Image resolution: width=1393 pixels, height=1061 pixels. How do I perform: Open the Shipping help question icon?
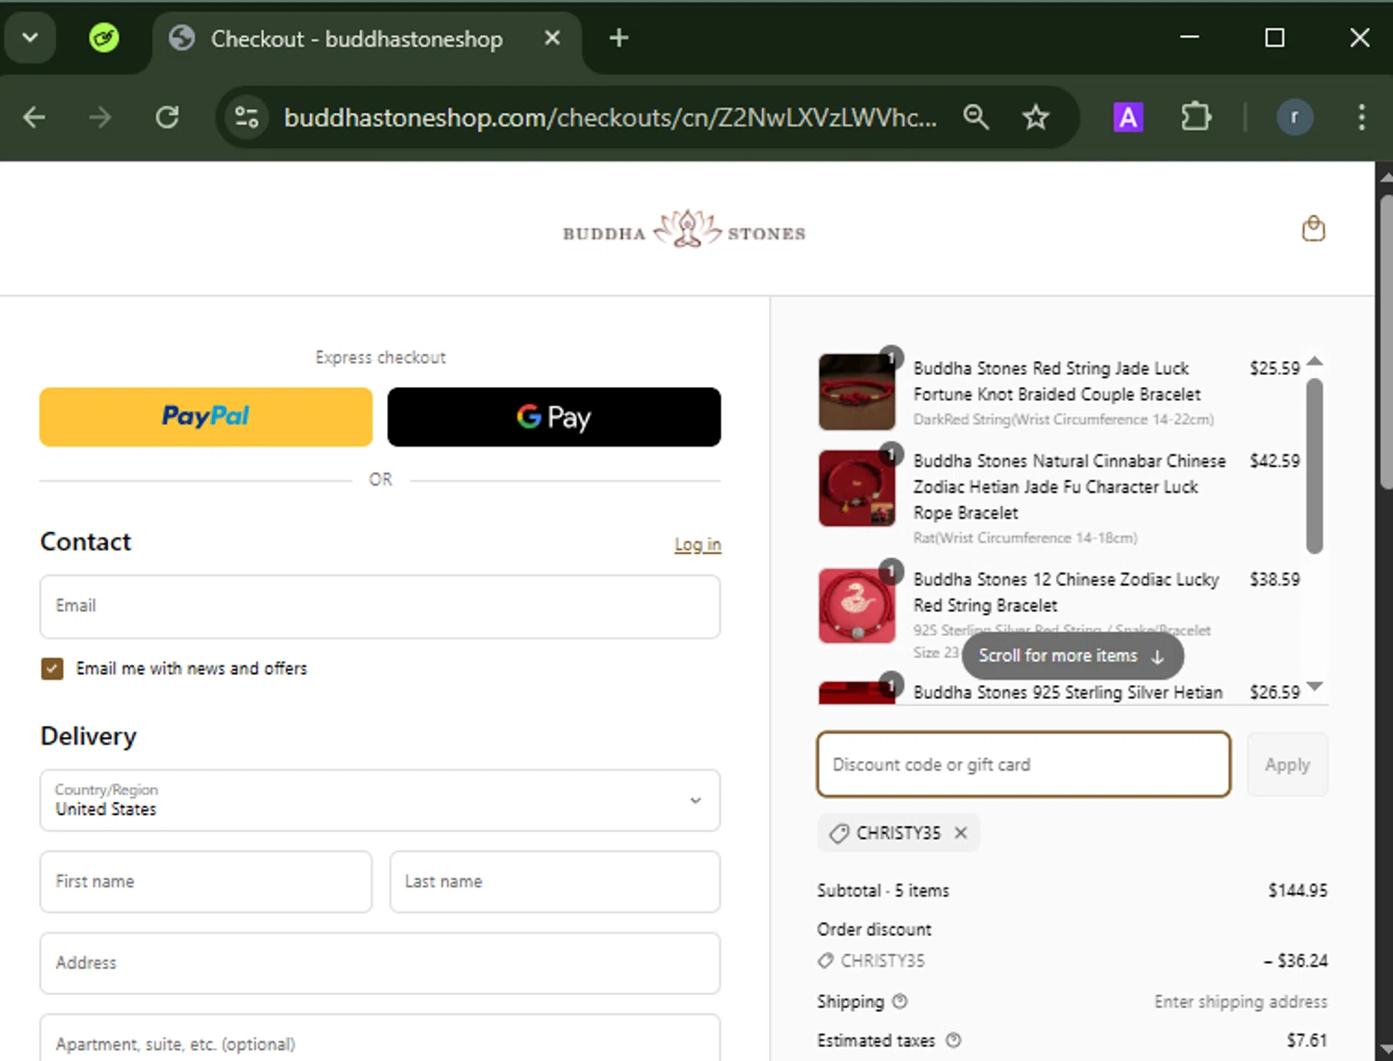point(900,1002)
